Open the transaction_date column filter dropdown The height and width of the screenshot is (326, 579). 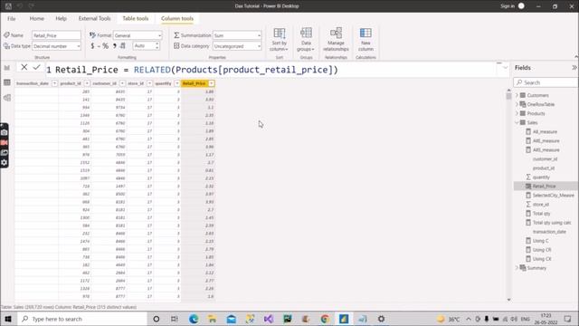click(x=54, y=83)
